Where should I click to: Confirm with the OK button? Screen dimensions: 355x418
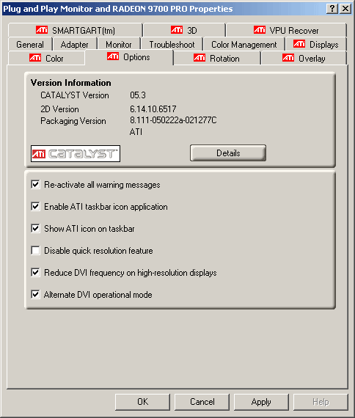pos(143,402)
